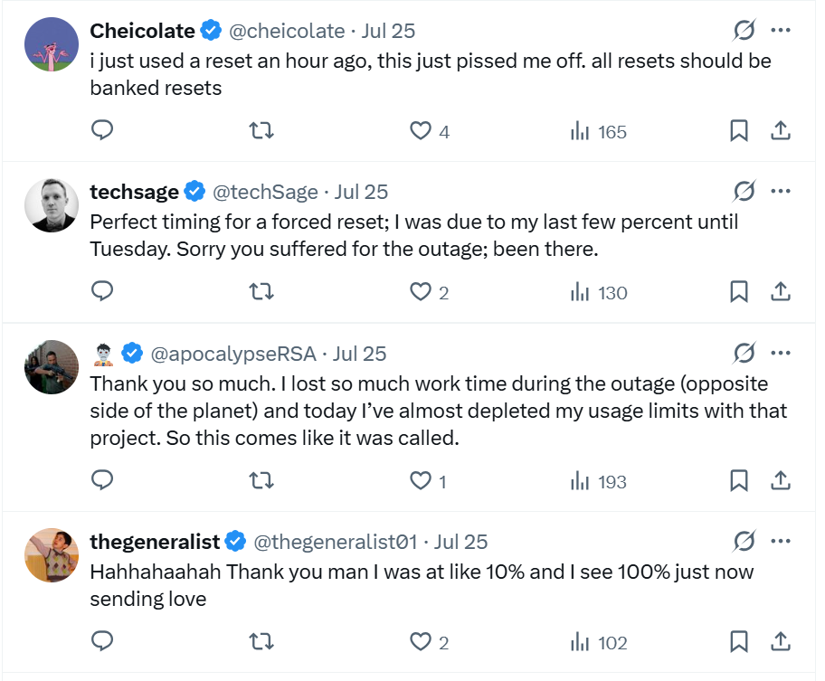This screenshot has height=681, width=825.
Task: View analytics showing 193 views
Action: click(598, 481)
